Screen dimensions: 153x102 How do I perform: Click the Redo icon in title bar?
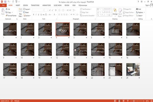13,2
